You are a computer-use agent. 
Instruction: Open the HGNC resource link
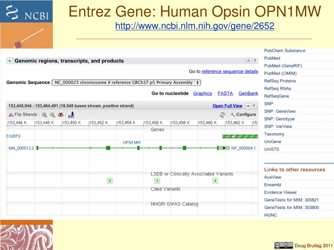point(270,215)
